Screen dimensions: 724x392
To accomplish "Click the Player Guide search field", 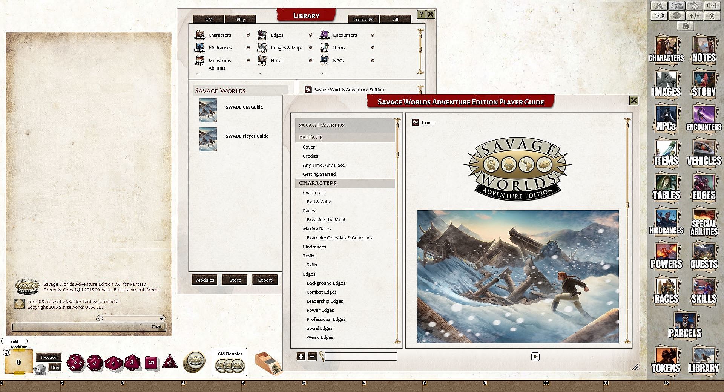I will pos(361,357).
